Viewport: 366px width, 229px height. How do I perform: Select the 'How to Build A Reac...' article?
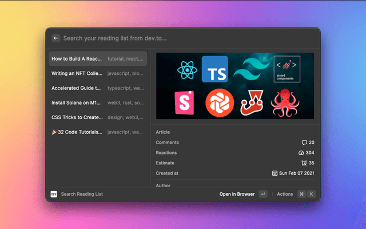[97, 59]
